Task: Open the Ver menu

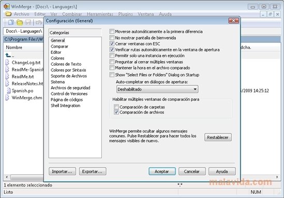Action: [x=54, y=14]
